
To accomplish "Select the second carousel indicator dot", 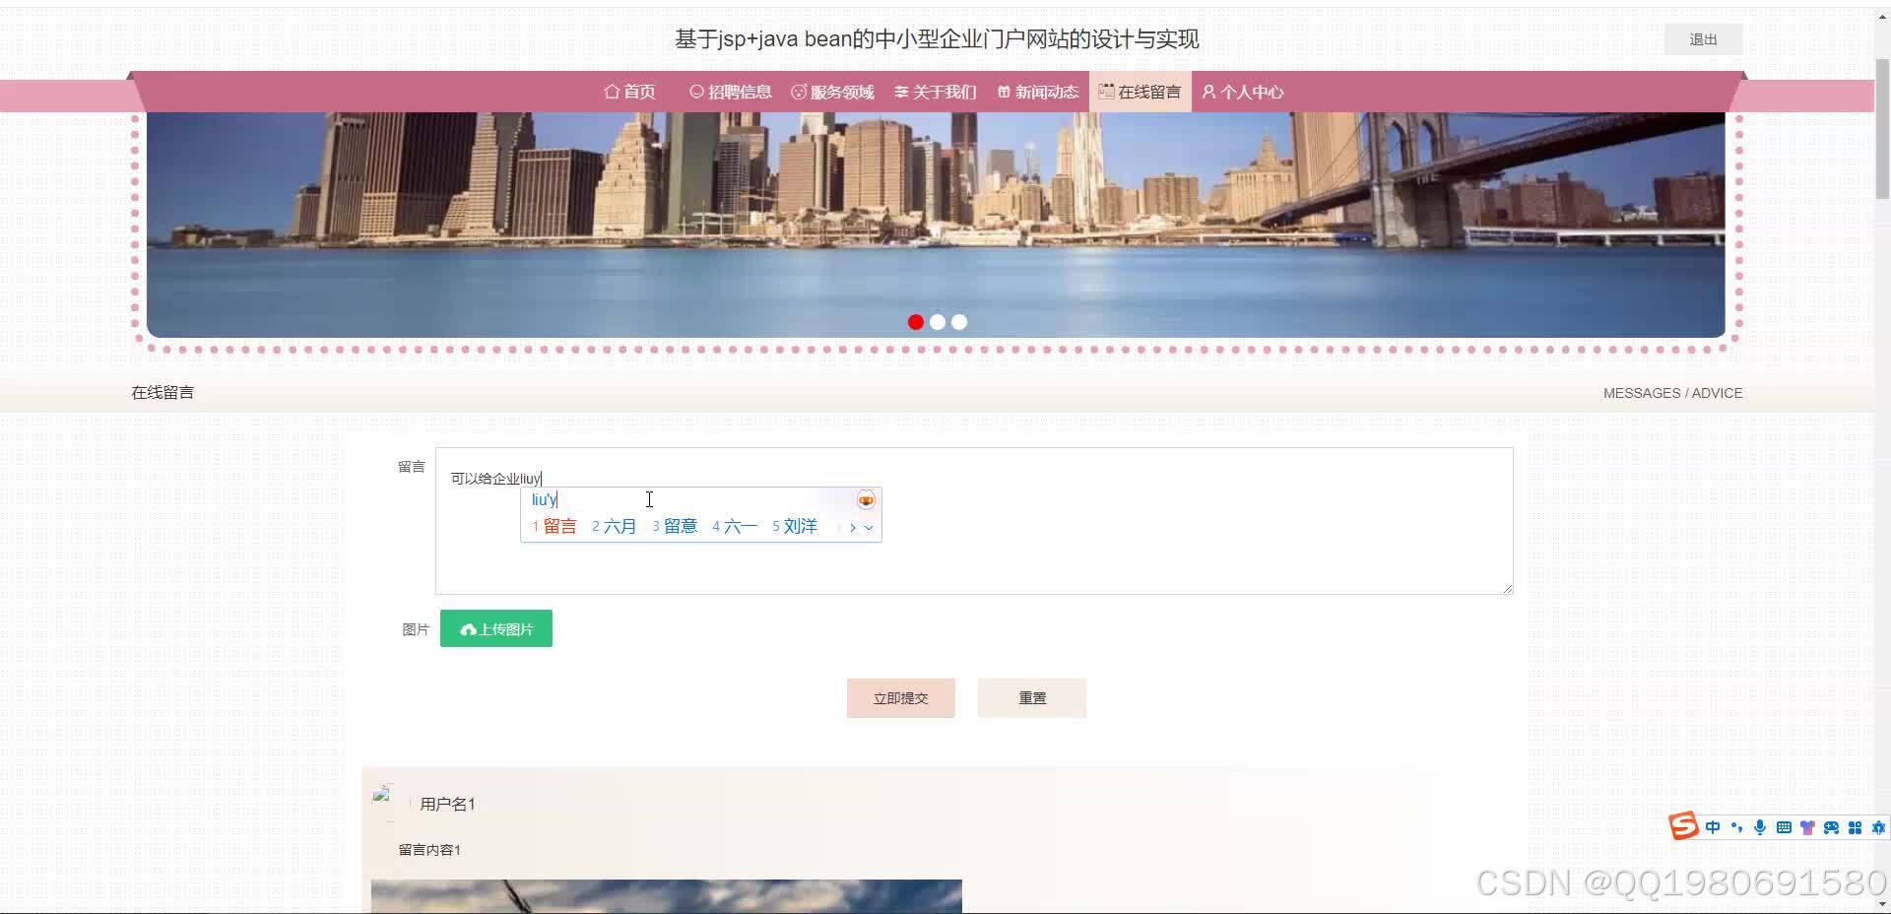I will (937, 322).
